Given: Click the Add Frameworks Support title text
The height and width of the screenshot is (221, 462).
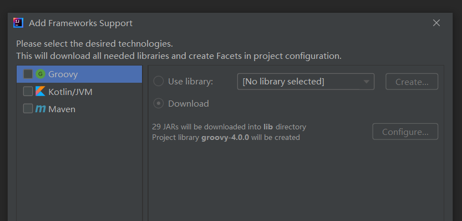Looking at the screenshot, I should point(81,23).
